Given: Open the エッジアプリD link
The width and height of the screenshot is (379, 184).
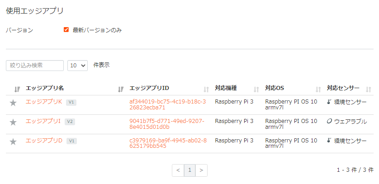Looking at the screenshot, I should pyautogui.click(x=44, y=141).
